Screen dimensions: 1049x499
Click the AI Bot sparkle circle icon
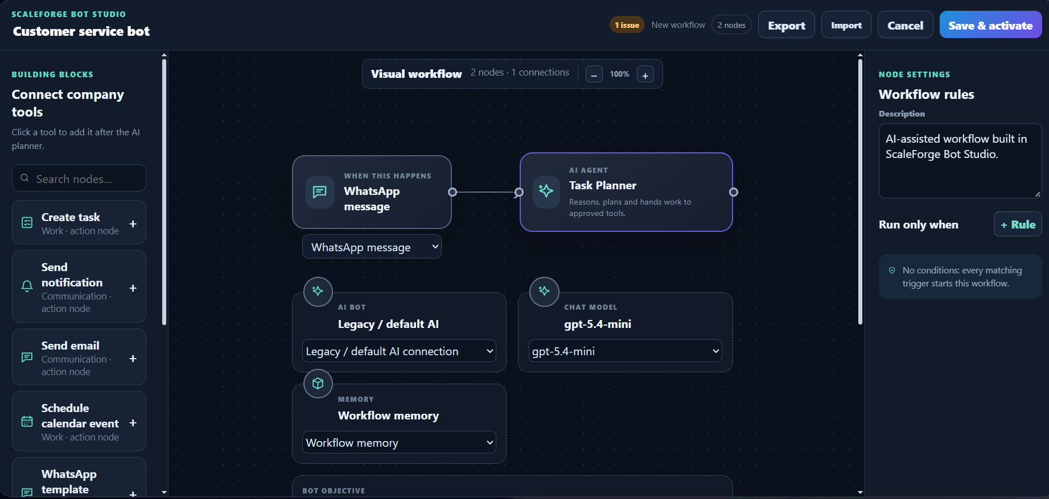pyautogui.click(x=318, y=292)
